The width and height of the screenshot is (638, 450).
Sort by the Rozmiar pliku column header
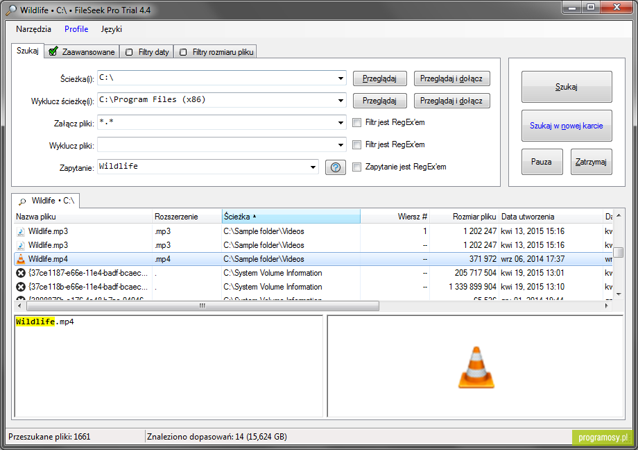click(x=464, y=217)
